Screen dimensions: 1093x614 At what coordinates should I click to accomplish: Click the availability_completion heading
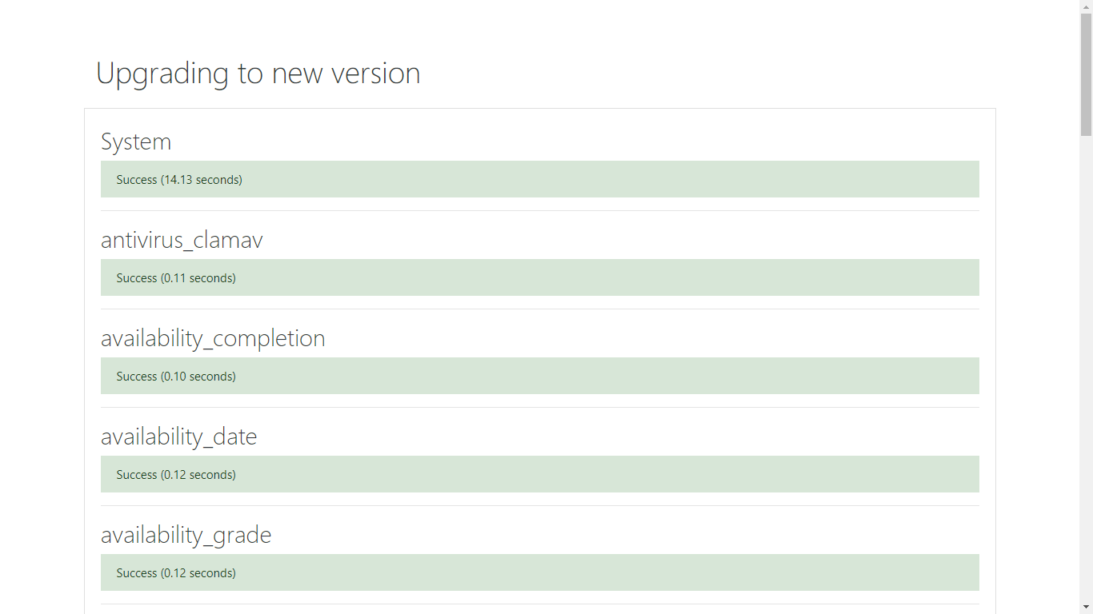click(213, 338)
